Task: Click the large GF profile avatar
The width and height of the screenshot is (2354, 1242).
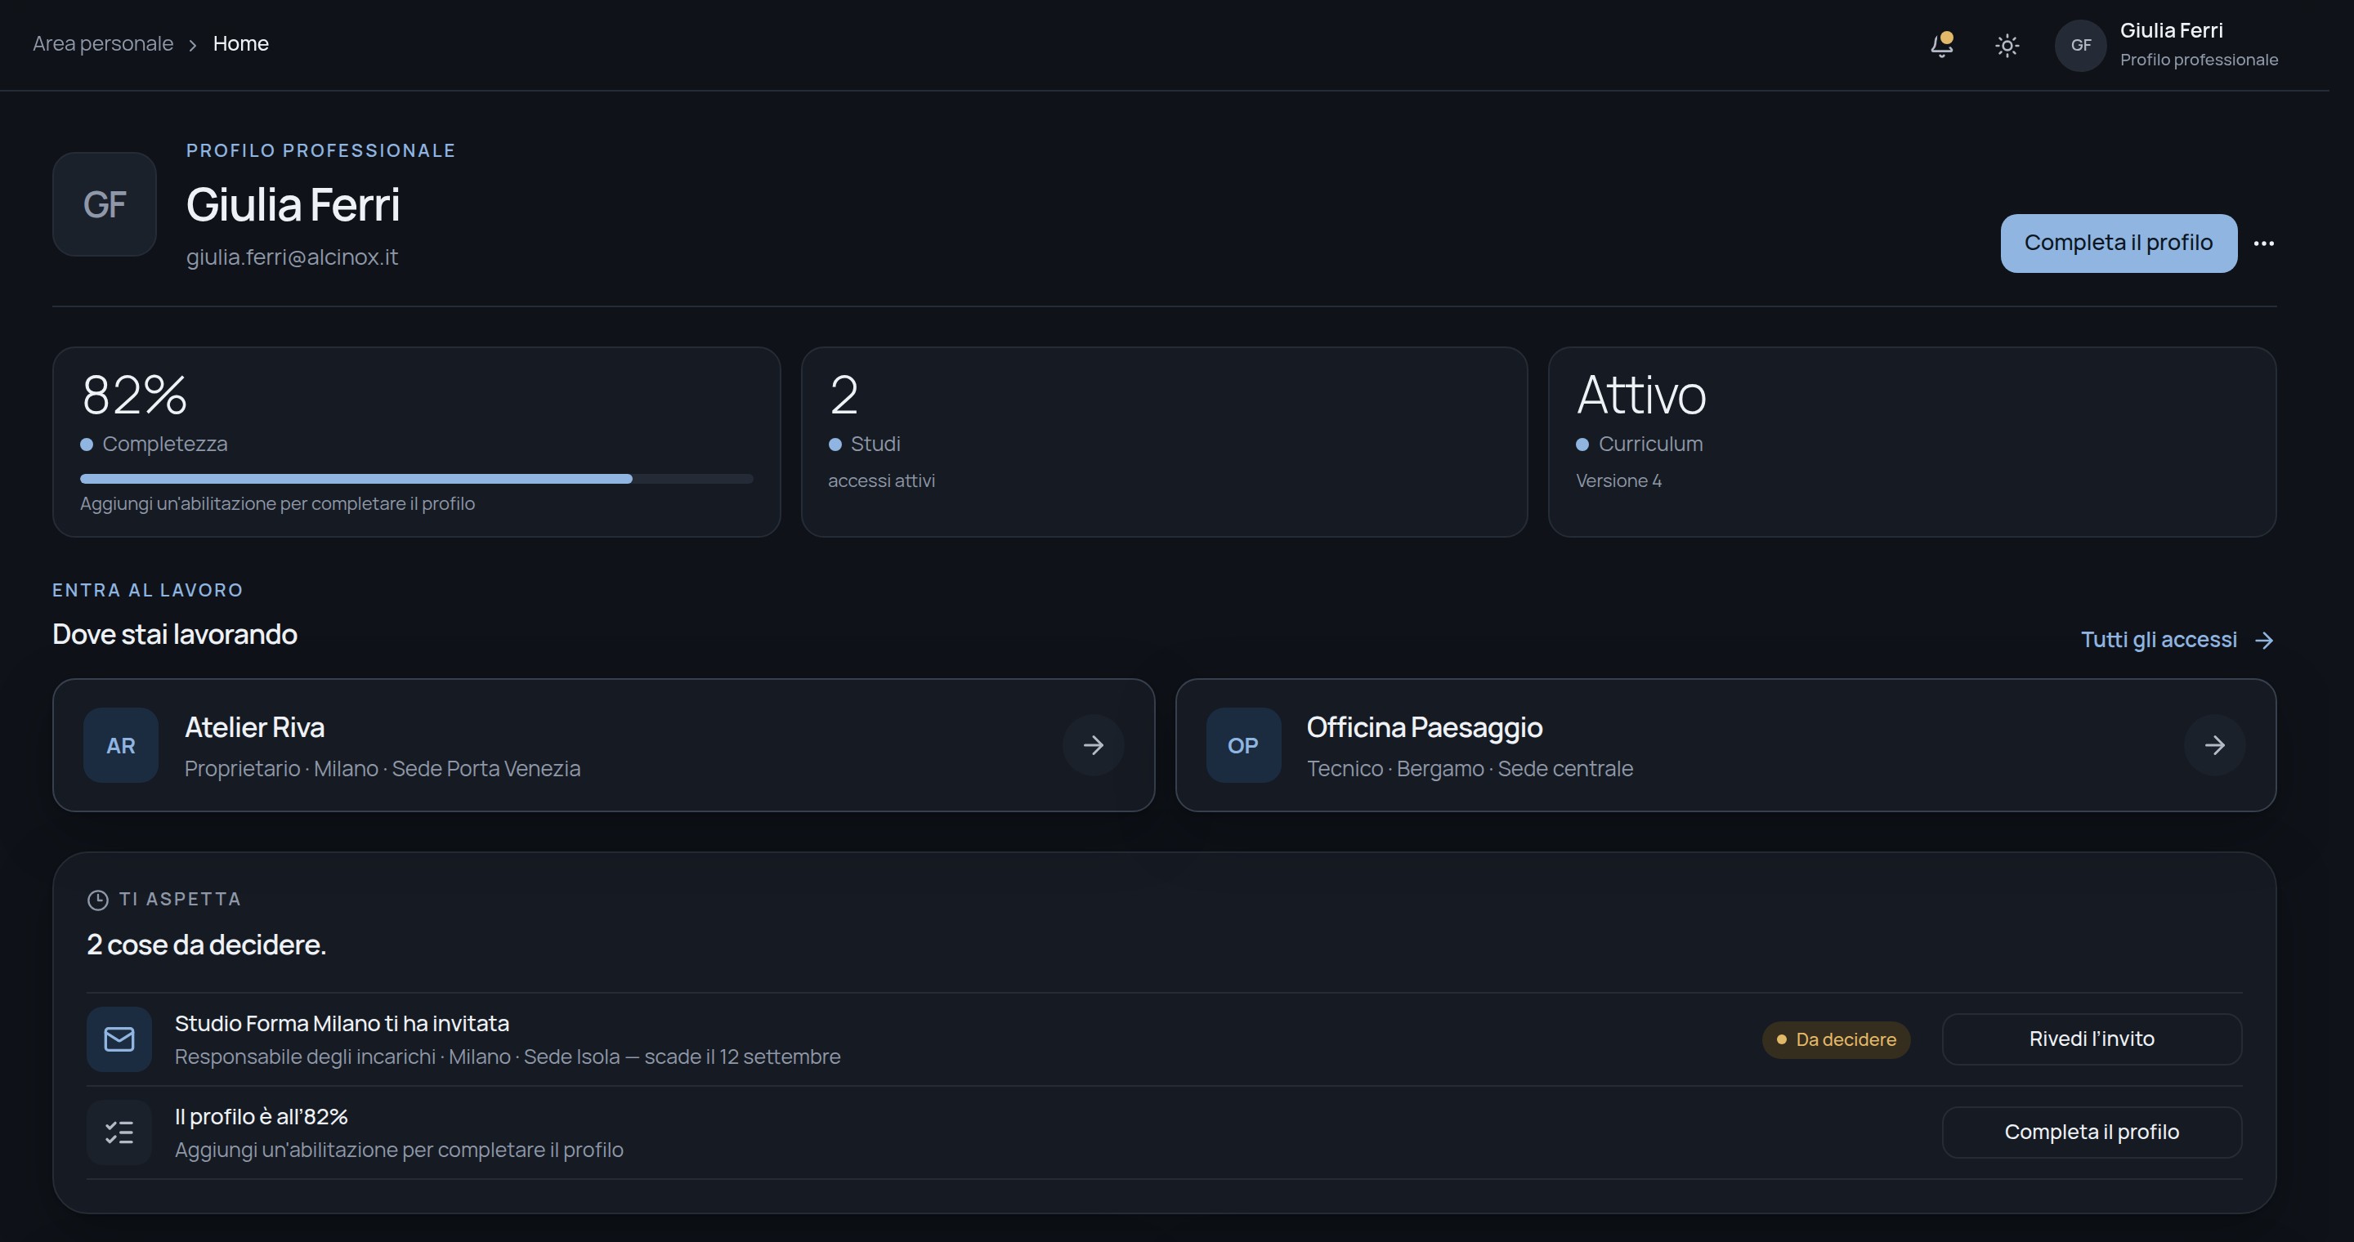Action: pyautogui.click(x=104, y=203)
